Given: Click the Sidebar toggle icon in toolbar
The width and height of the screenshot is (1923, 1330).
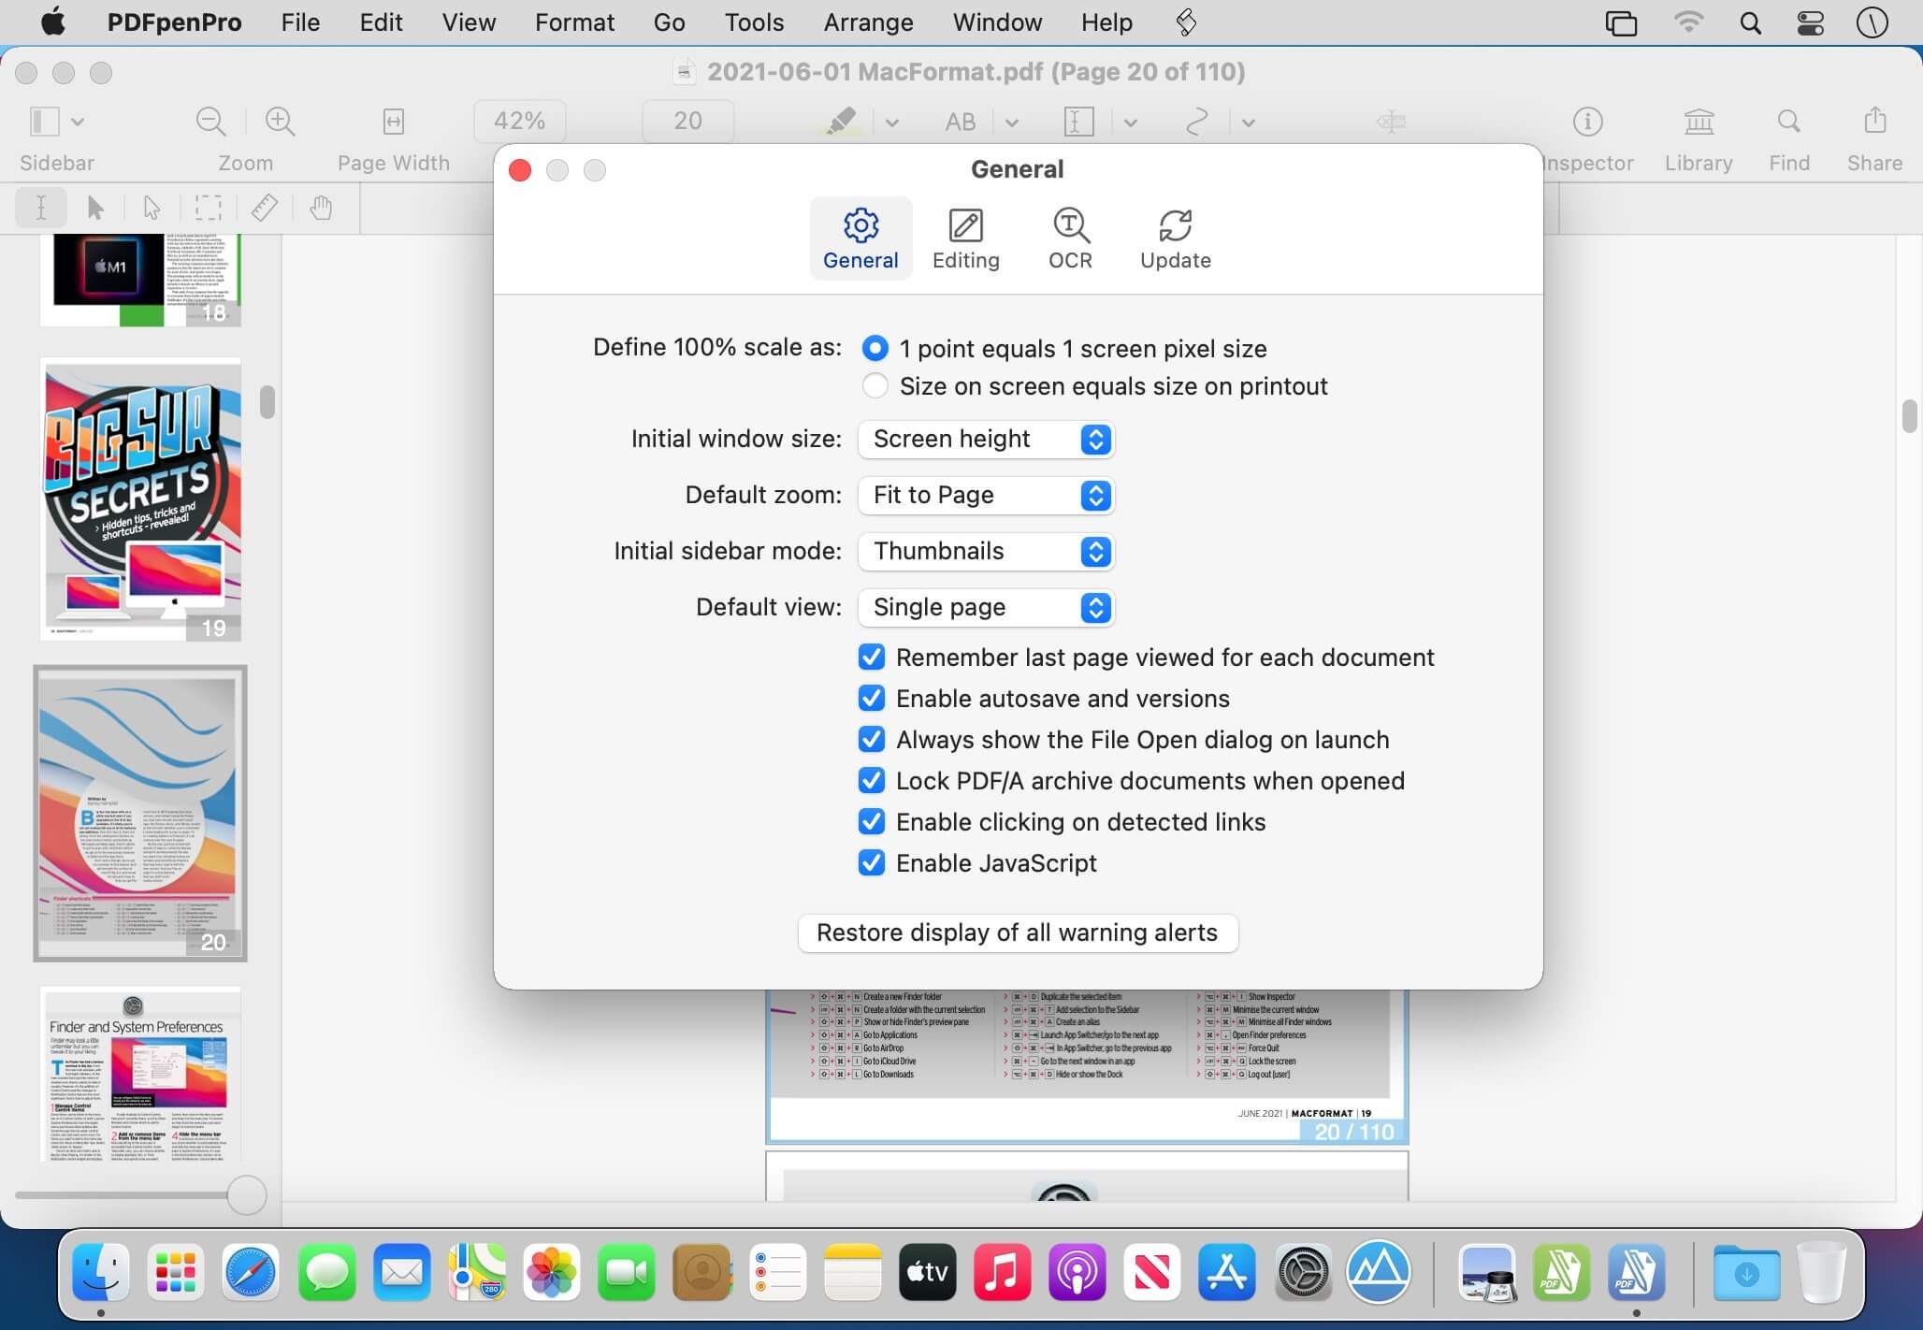Looking at the screenshot, I should (44, 122).
